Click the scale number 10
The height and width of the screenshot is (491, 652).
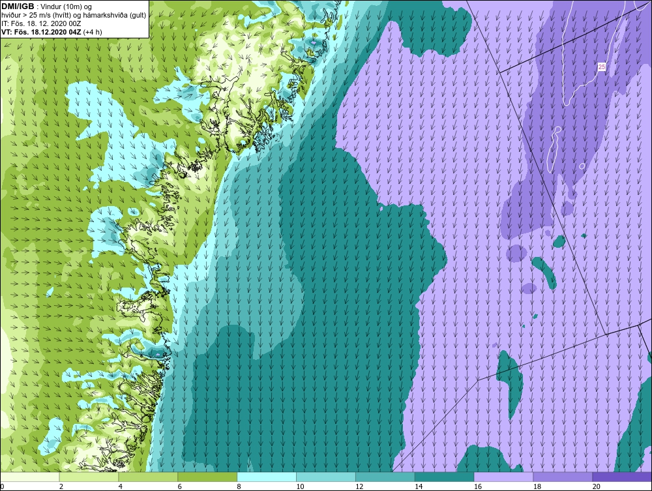(300, 486)
